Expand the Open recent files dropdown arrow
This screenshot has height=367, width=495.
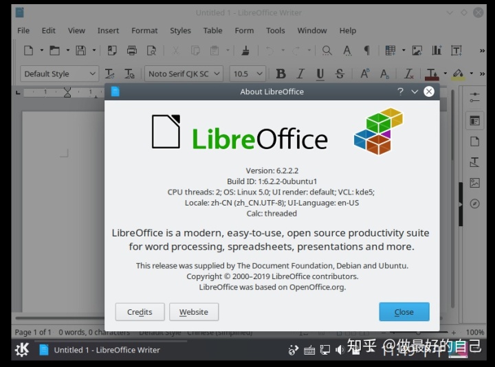pyautogui.click(x=67, y=50)
